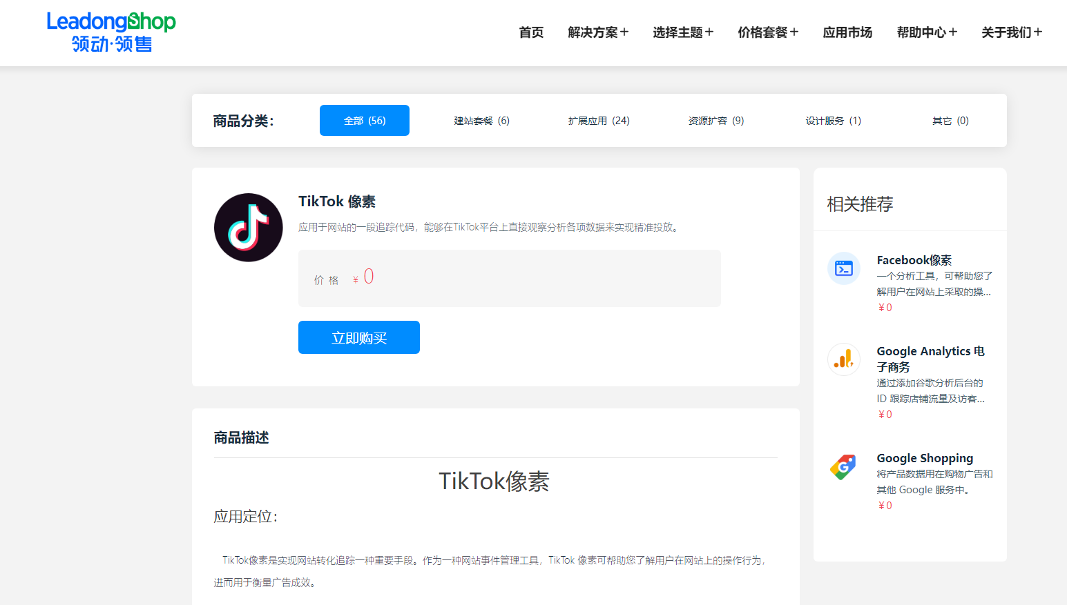Click the product price value 0
The image size is (1067, 605).
pos(369,277)
